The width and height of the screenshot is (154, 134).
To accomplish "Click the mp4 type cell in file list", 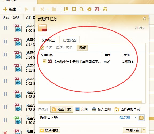I will tap(107, 62).
